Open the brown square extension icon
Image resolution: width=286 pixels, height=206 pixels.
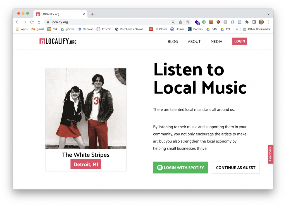point(211,22)
